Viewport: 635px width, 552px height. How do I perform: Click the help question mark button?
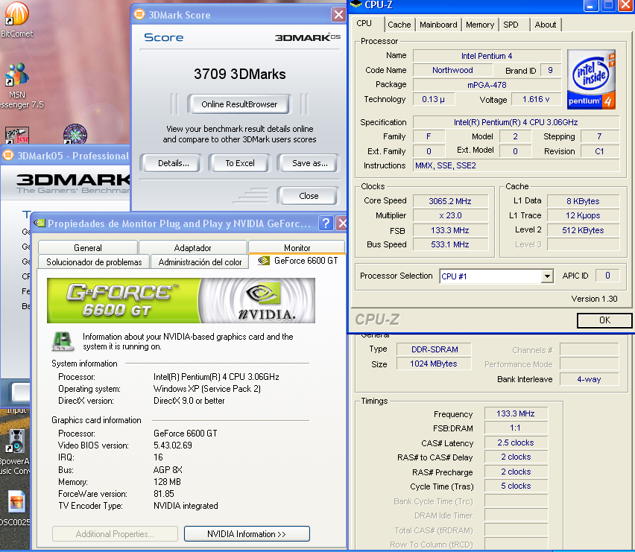point(326,223)
